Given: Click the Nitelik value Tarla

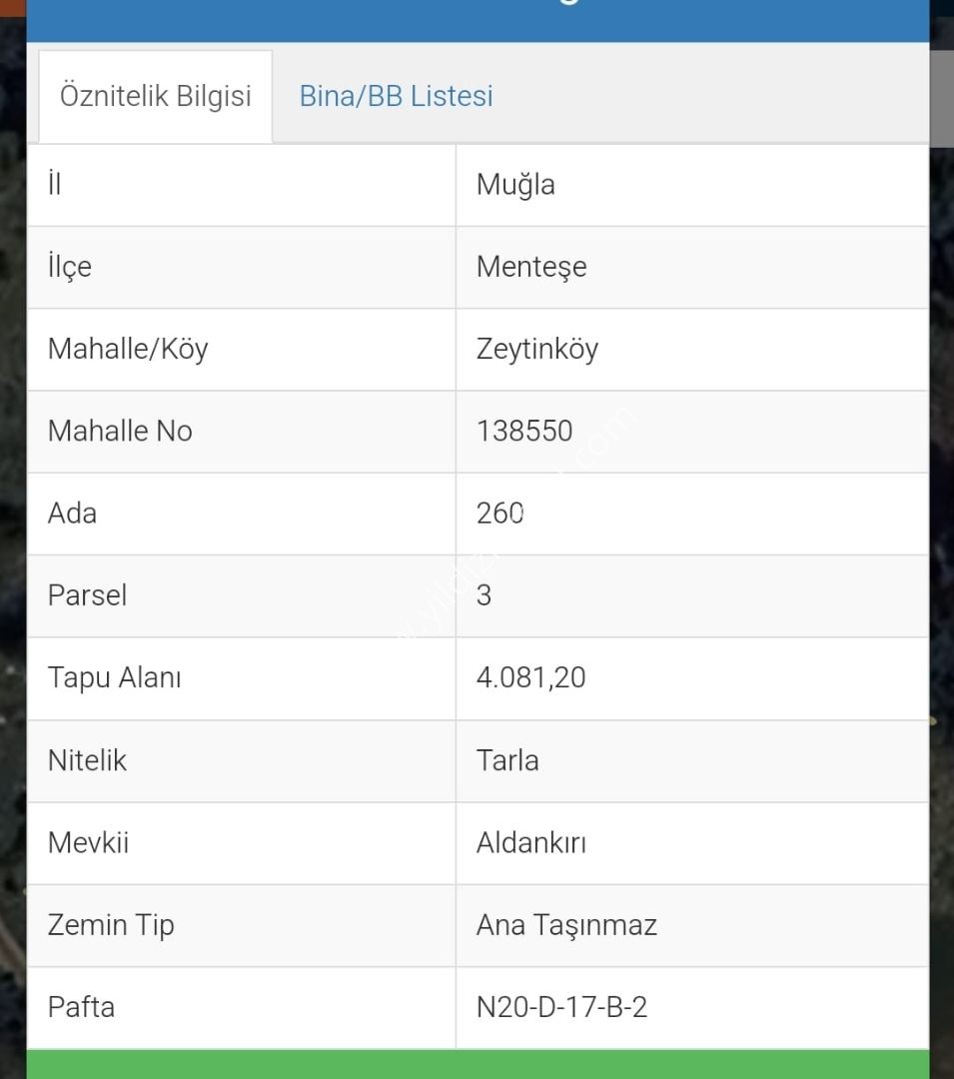Looking at the screenshot, I should click(x=507, y=761).
